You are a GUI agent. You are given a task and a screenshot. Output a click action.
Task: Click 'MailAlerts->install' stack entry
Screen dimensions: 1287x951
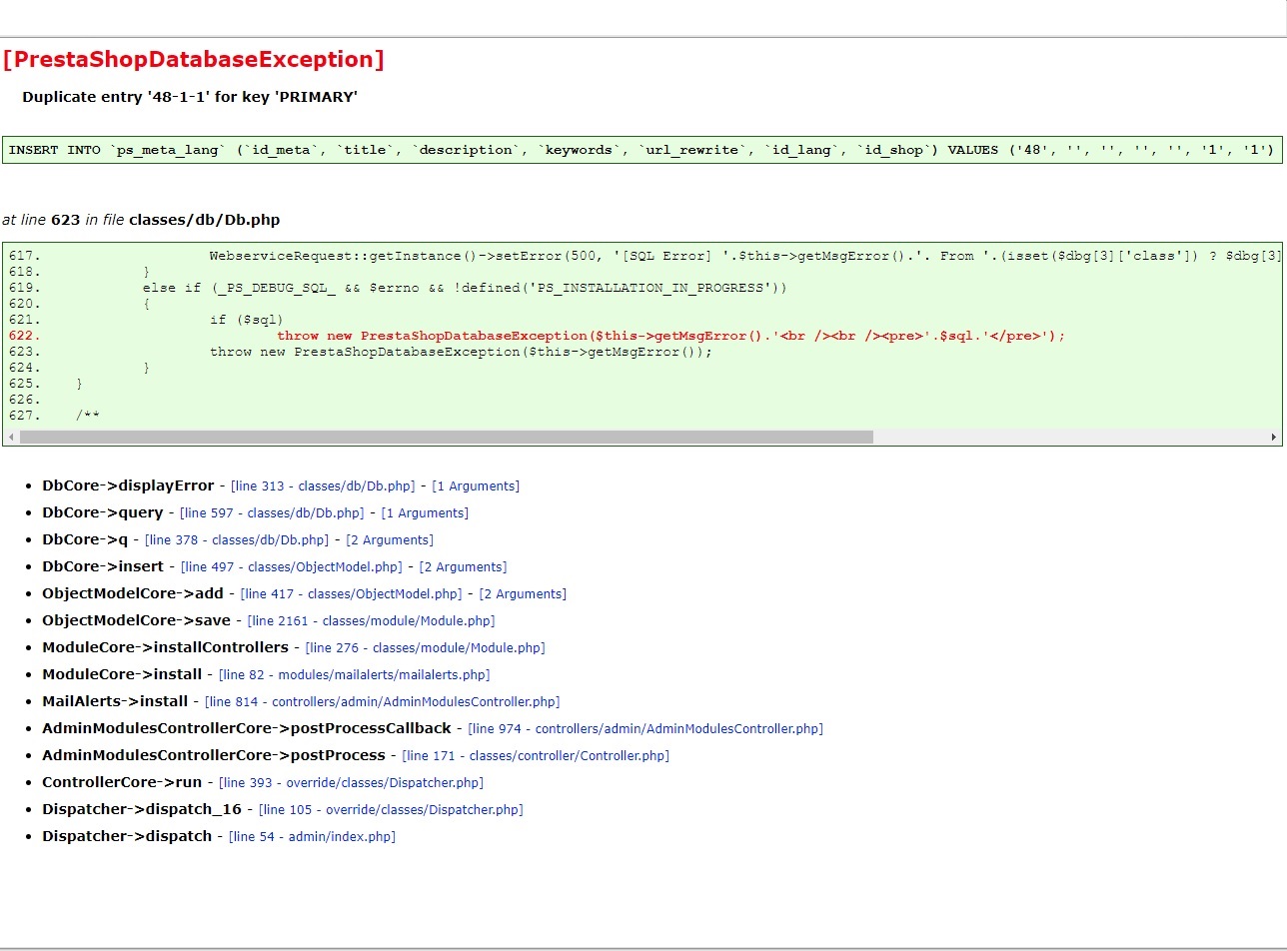pyautogui.click(x=115, y=701)
